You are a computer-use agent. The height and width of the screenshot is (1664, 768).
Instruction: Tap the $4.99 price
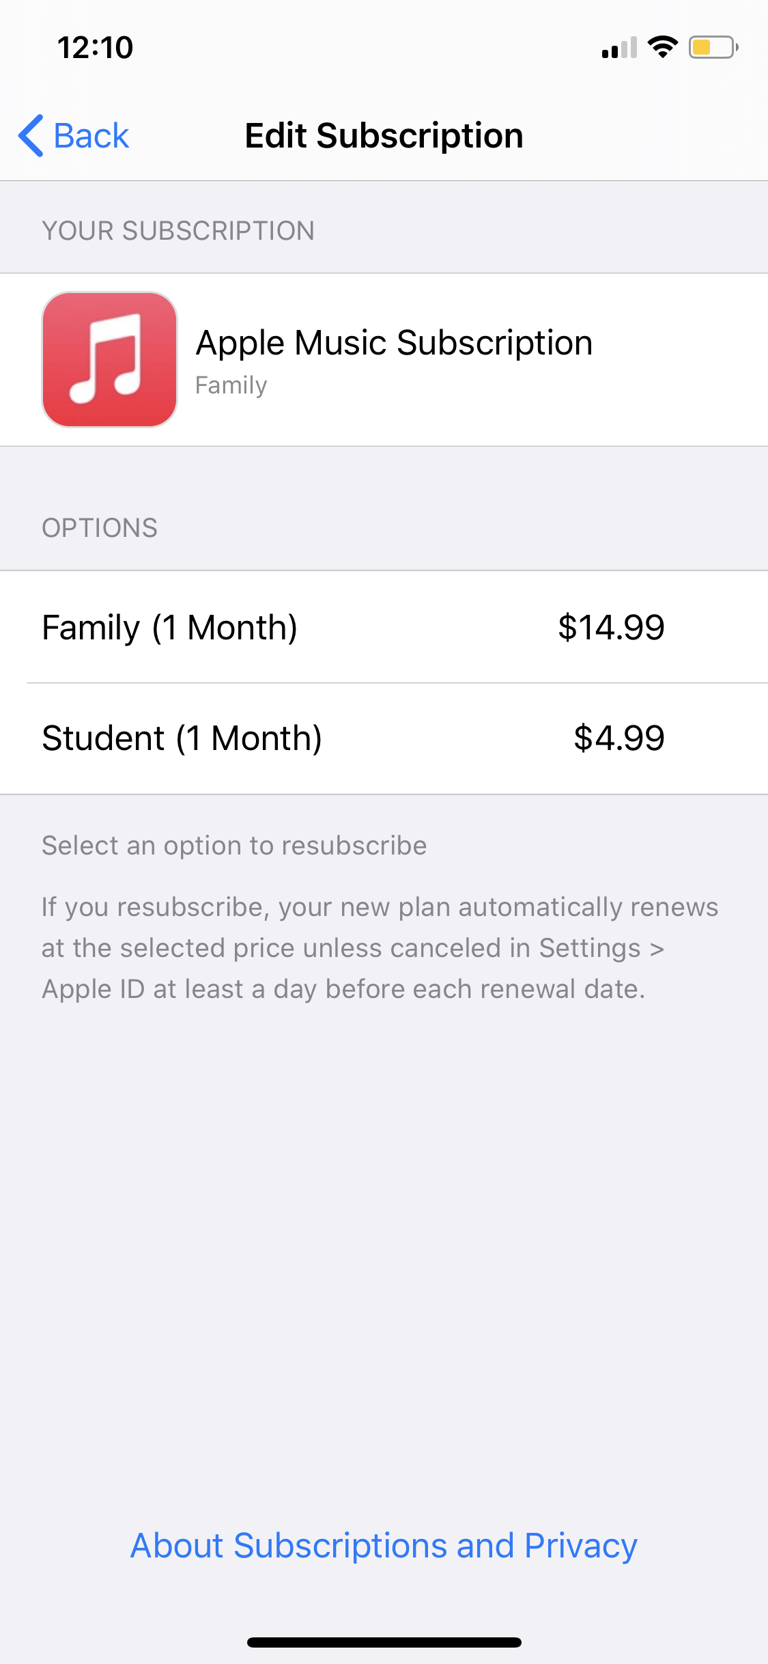(x=618, y=738)
